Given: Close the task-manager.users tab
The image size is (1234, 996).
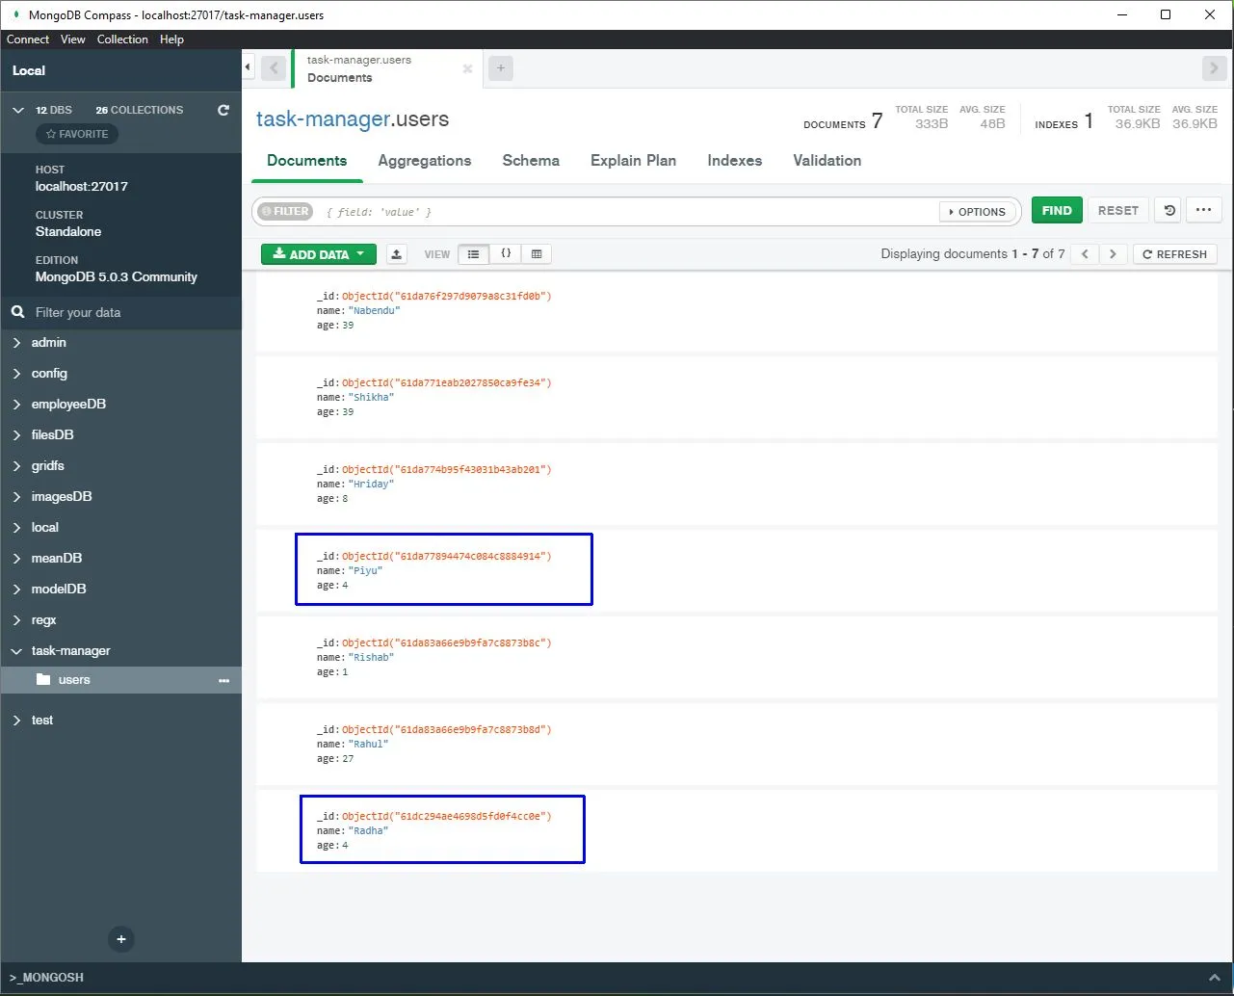Looking at the screenshot, I should coord(467,68).
